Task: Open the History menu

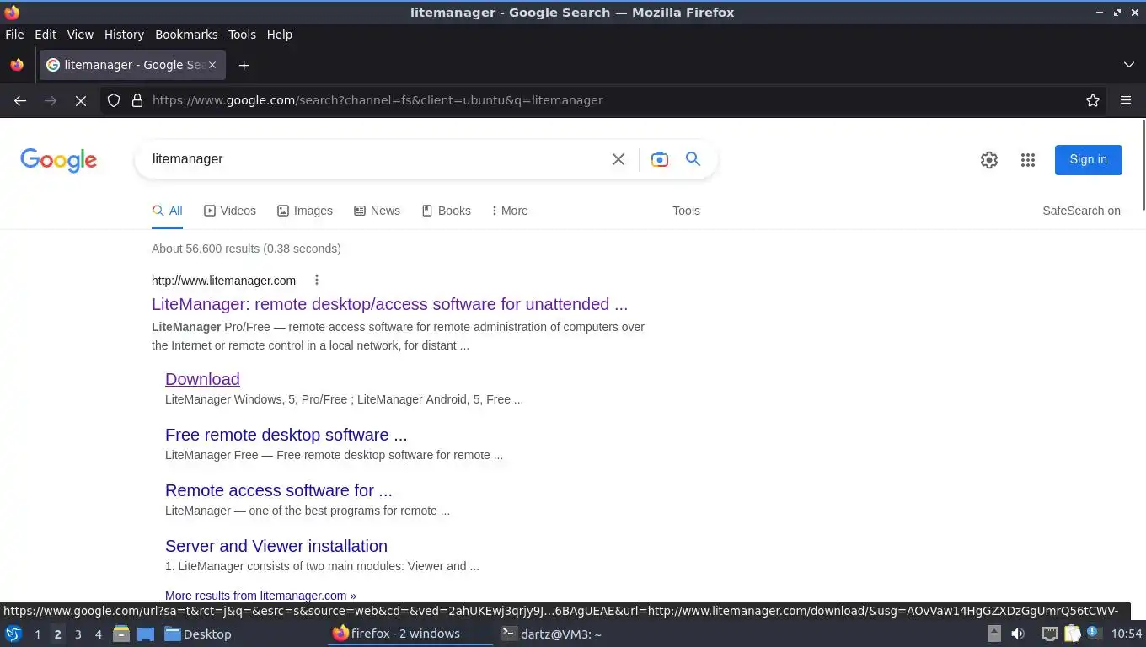Action: pyautogui.click(x=124, y=35)
